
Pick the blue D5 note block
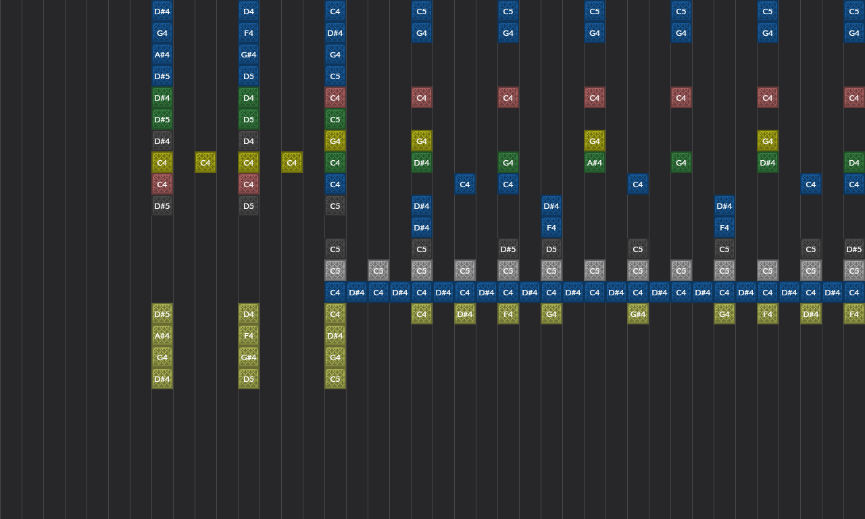point(249,76)
